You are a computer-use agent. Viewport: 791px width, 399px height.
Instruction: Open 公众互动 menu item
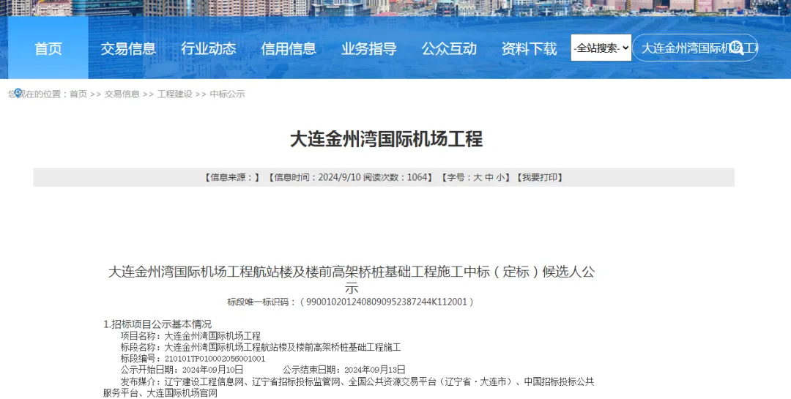point(449,48)
